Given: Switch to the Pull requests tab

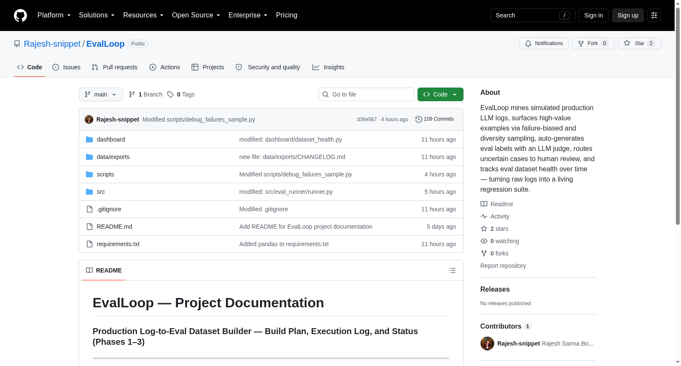Looking at the screenshot, I should click(x=114, y=67).
